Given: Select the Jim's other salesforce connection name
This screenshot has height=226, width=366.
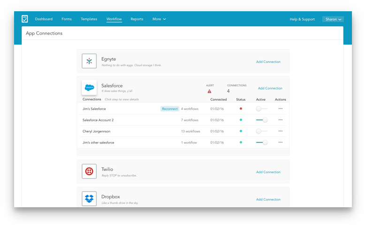Looking at the screenshot, I should pyautogui.click(x=98, y=143).
